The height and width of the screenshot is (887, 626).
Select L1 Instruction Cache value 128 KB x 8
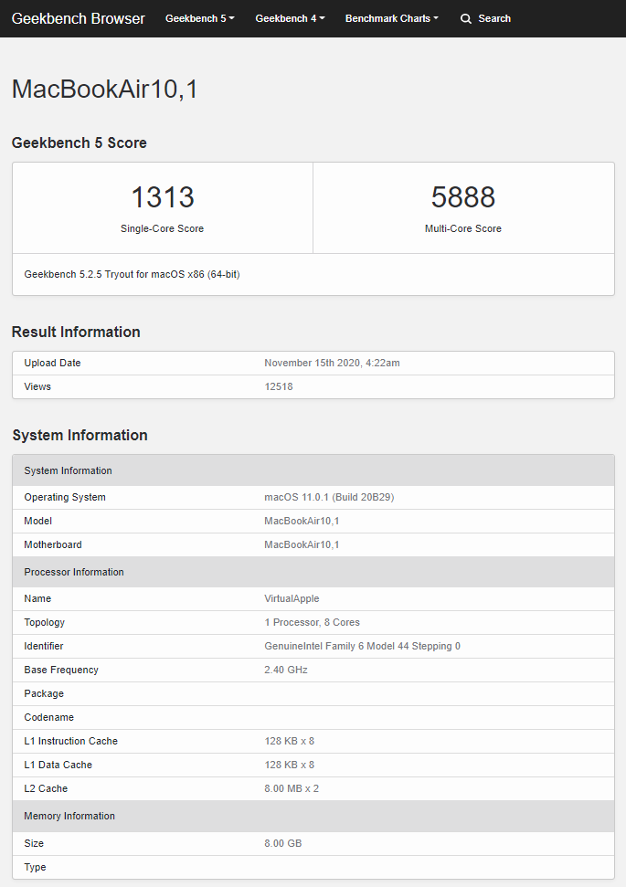point(289,741)
